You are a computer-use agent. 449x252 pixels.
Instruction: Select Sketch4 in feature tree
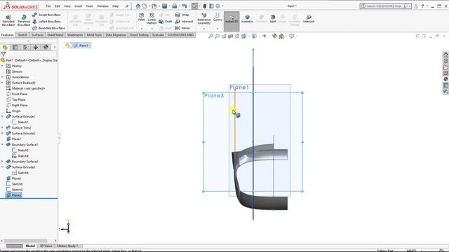pos(20,155)
